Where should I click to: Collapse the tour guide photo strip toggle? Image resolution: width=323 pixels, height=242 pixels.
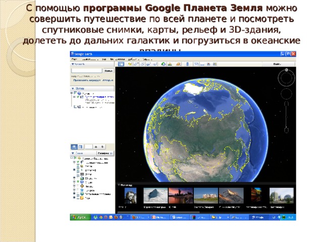coord(119,185)
